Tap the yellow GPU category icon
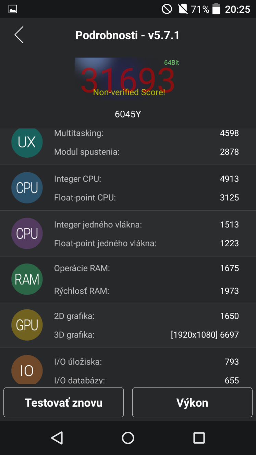The height and width of the screenshot is (455, 256). (x=27, y=325)
